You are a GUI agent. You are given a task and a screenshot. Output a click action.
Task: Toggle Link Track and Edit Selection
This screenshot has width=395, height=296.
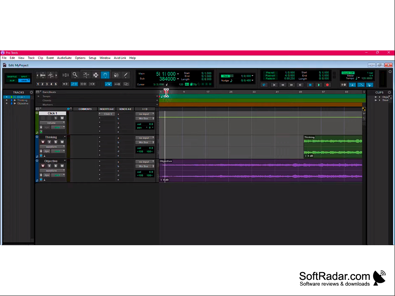83,84
